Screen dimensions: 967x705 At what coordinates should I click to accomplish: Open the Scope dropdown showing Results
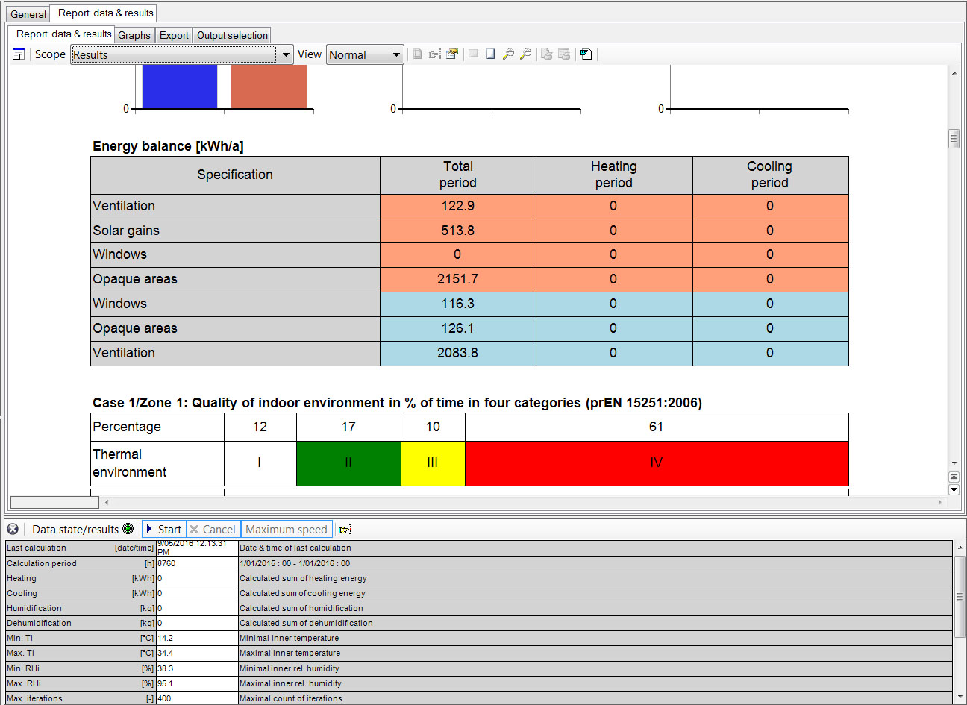pyautogui.click(x=182, y=54)
